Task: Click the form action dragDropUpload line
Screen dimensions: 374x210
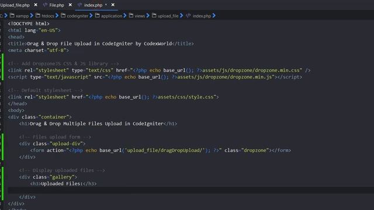Action: coord(161,150)
